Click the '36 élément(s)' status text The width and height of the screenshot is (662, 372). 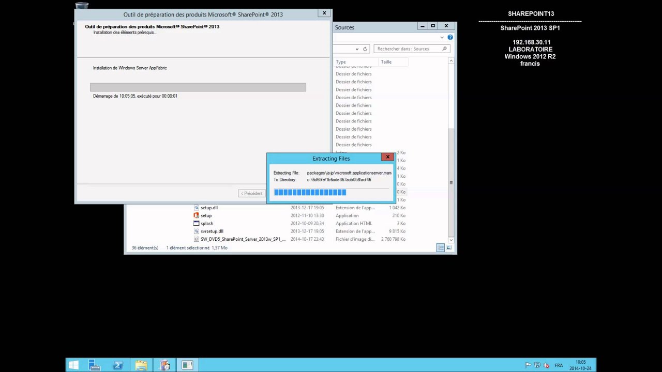click(145, 248)
